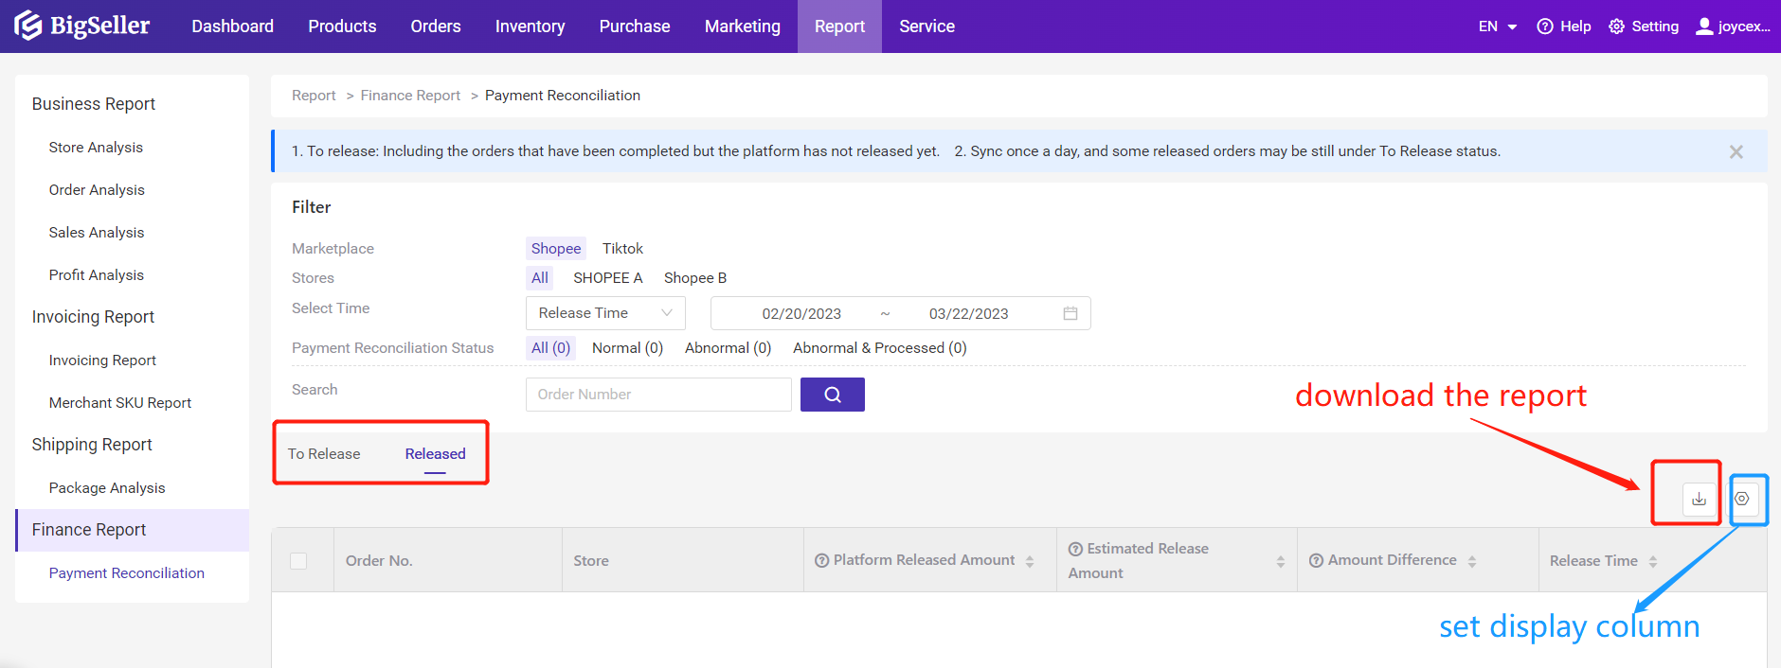
Task: Expand the Release Time dropdown
Action: pyautogui.click(x=604, y=313)
